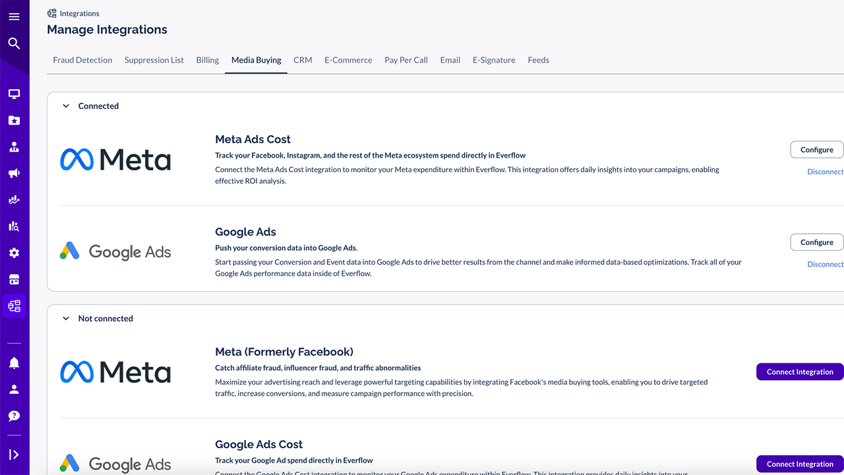Open the reporting chart icon

point(15,199)
